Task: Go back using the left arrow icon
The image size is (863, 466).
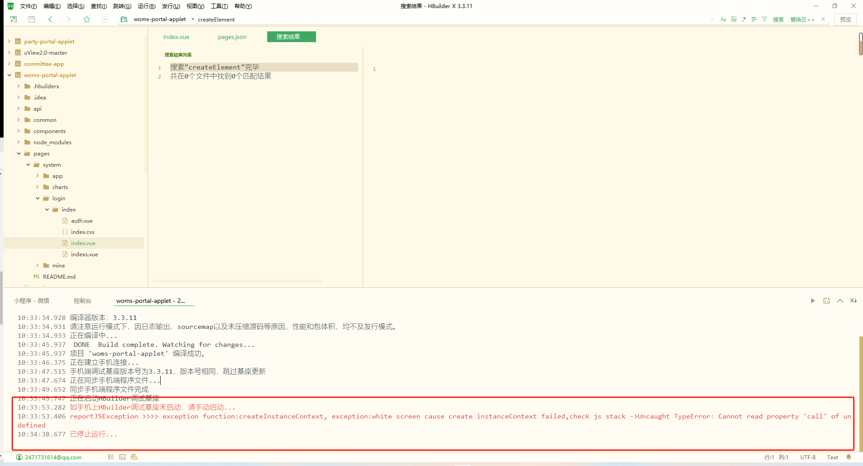Action: (x=50, y=19)
